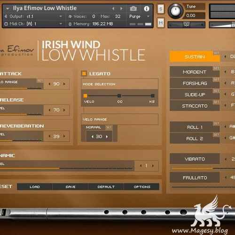The height and width of the screenshot is (235, 235).
Task: Click left arrow beside Sustain key value
Action: (x=225, y=56)
